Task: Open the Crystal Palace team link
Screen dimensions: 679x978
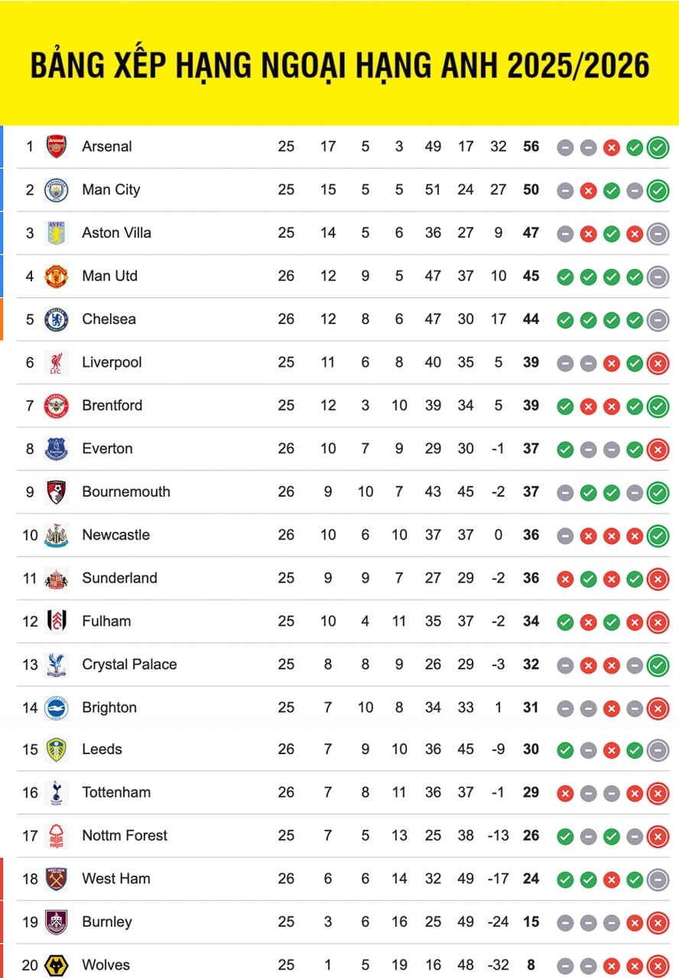Action: (x=129, y=665)
